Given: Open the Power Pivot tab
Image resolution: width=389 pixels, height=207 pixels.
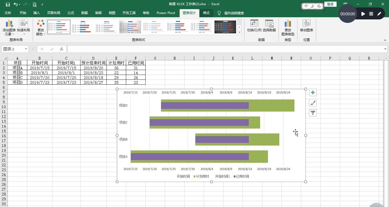Looking at the screenshot, I should point(166,13).
